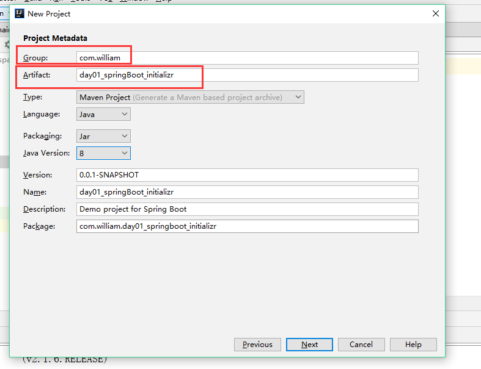Edit the Artifact field
This screenshot has height=369, width=481.
(x=248, y=75)
